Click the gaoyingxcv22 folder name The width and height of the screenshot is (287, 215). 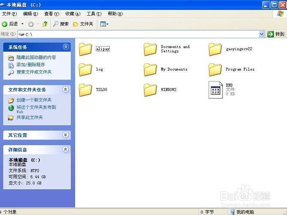[x=239, y=49]
